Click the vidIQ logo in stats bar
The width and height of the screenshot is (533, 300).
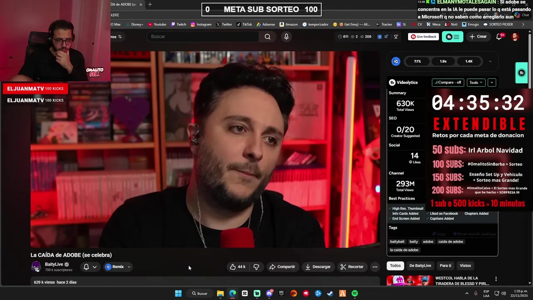pyautogui.click(x=396, y=61)
